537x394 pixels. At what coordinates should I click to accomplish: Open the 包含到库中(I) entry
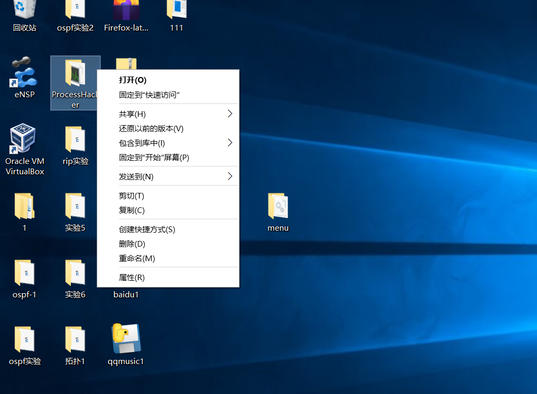coord(168,143)
